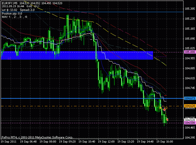Click the 104.885 price axis label
The height and width of the screenshot is (145, 196).
pyautogui.click(x=190, y=68)
